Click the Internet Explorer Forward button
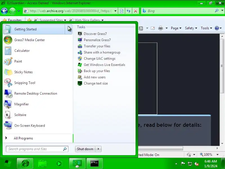225x169 pixels. pos(12,11)
